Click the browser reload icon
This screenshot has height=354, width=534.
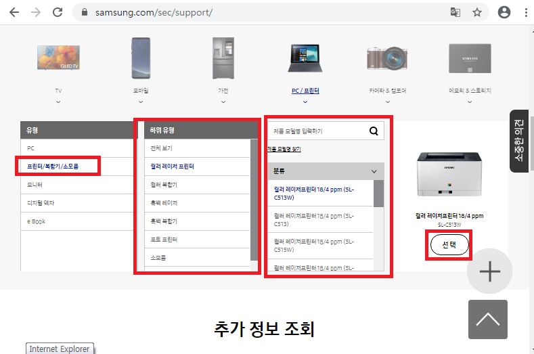58,12
